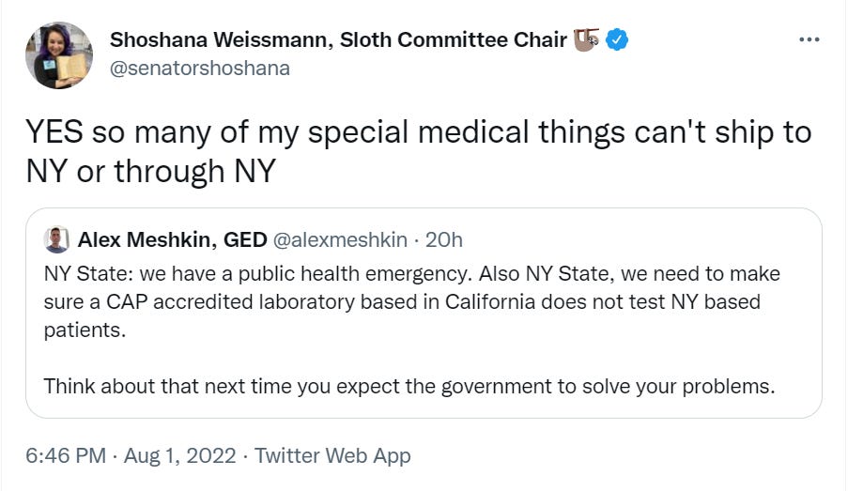Click the @alexmeshkin handle
This screenshot has height=491, width=863.
coord(339,240)
